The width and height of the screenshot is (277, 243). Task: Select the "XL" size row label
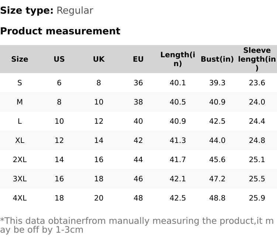click(20, 140)
